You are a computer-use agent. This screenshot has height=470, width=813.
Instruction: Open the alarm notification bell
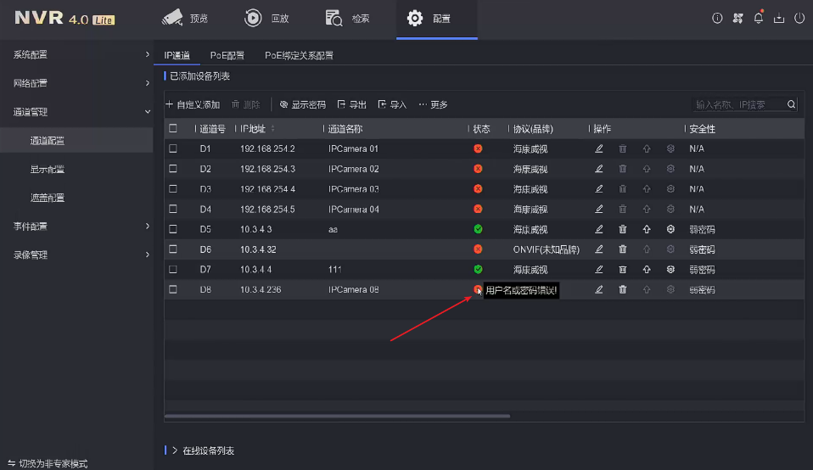point(759,18)
